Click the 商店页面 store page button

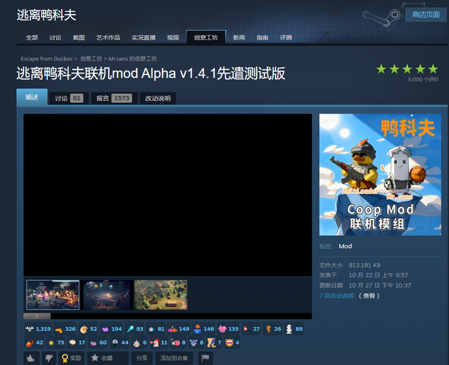[426, 15]
